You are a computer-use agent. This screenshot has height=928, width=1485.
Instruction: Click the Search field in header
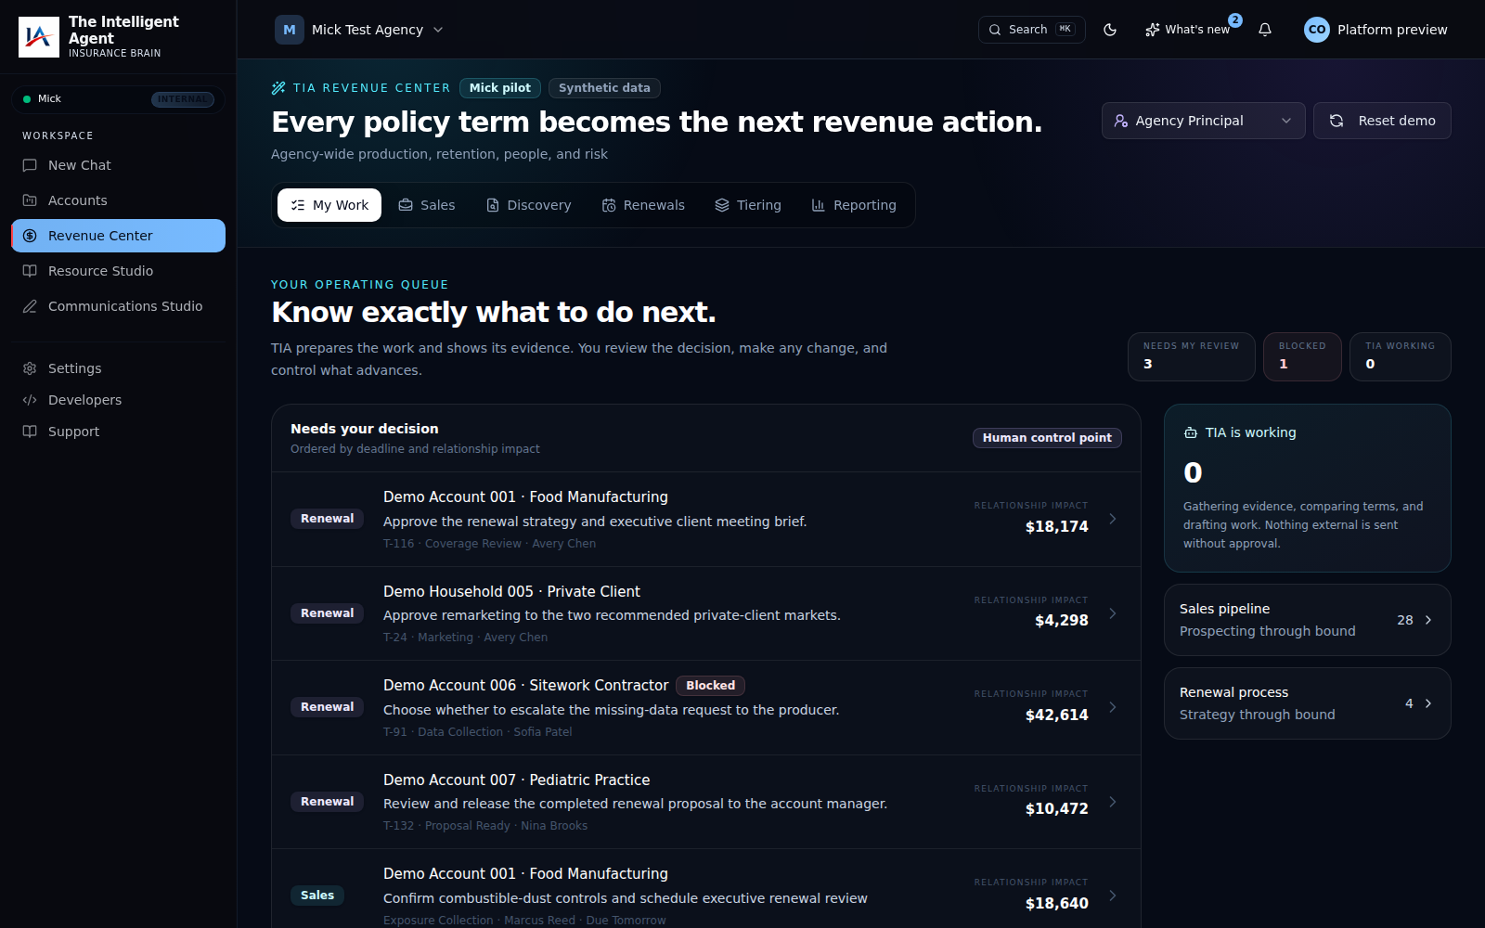1032,30
